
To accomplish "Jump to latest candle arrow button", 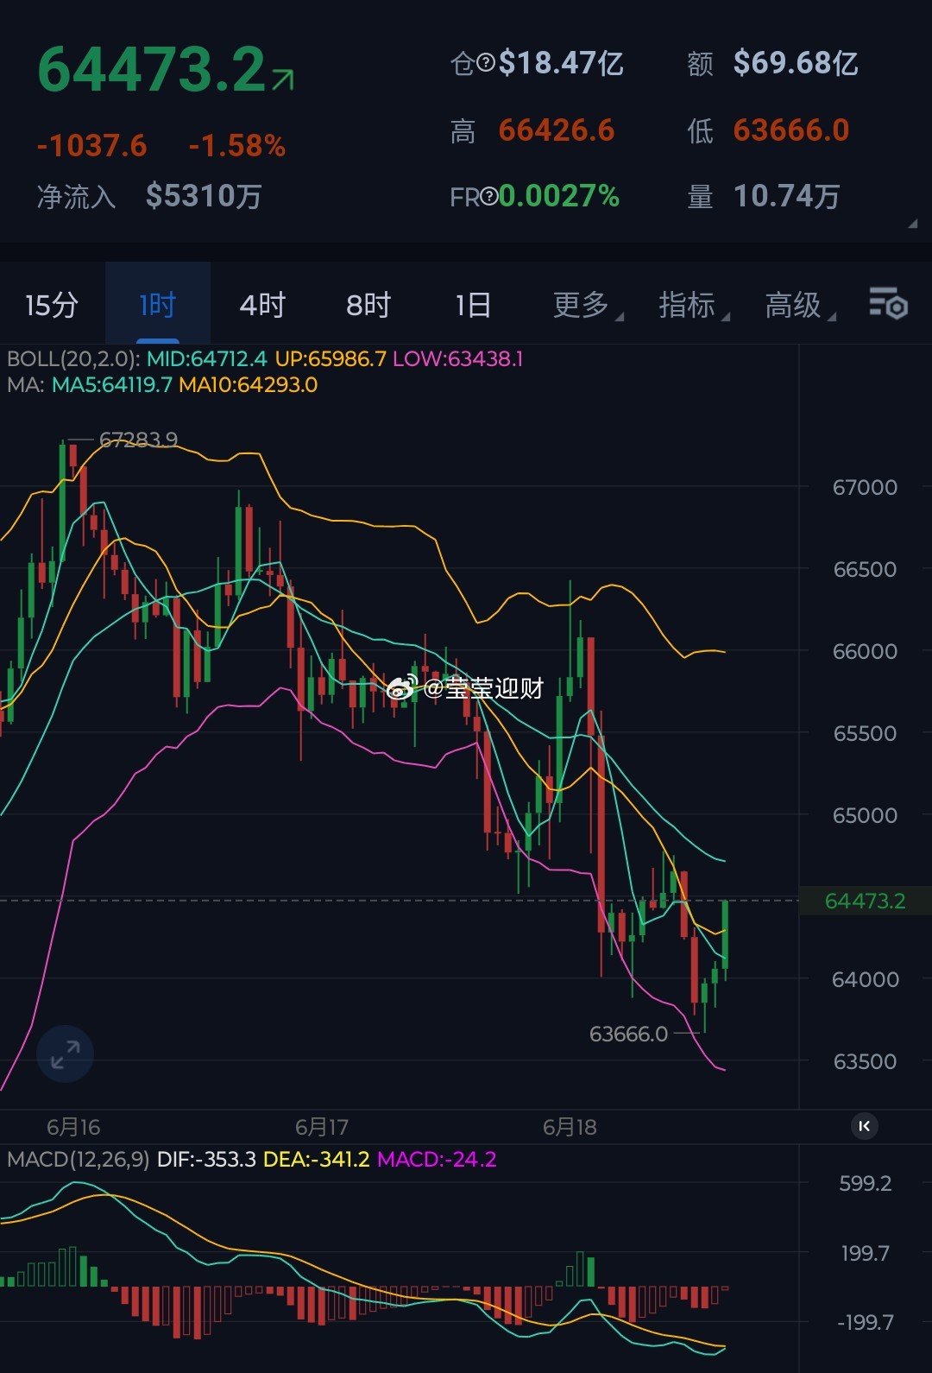I will click(x=865, y=1126).
